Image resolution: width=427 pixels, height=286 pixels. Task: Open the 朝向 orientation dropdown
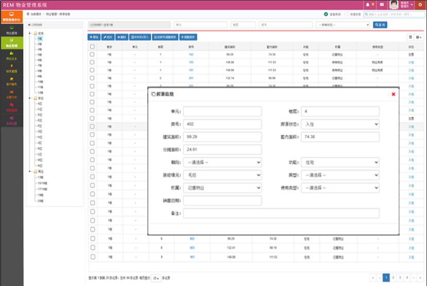(223, 163)
